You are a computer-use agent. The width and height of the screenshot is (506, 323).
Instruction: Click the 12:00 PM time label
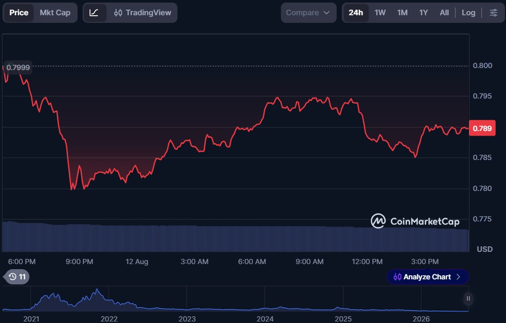coord(367,262)
